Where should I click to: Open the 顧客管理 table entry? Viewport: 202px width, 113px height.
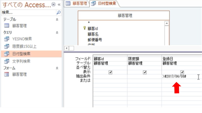coord(20,26)
